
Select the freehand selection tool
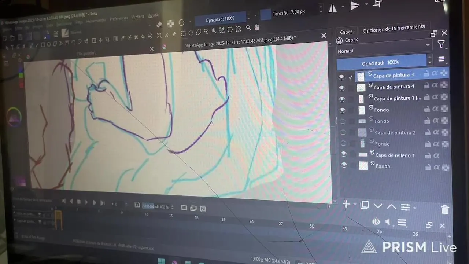(206, 32)
